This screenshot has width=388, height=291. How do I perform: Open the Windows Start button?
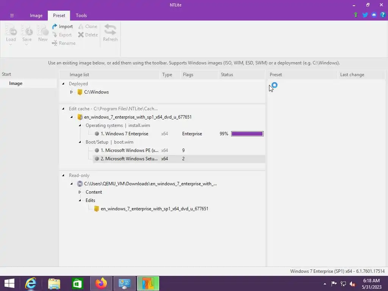pyautogui.click(x=9, y=283)
